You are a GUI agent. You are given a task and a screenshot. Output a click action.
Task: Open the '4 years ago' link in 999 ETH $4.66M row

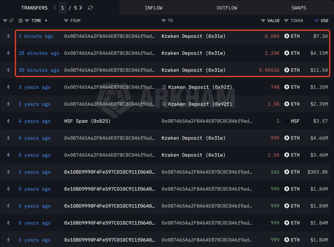[x=35, y=138]
